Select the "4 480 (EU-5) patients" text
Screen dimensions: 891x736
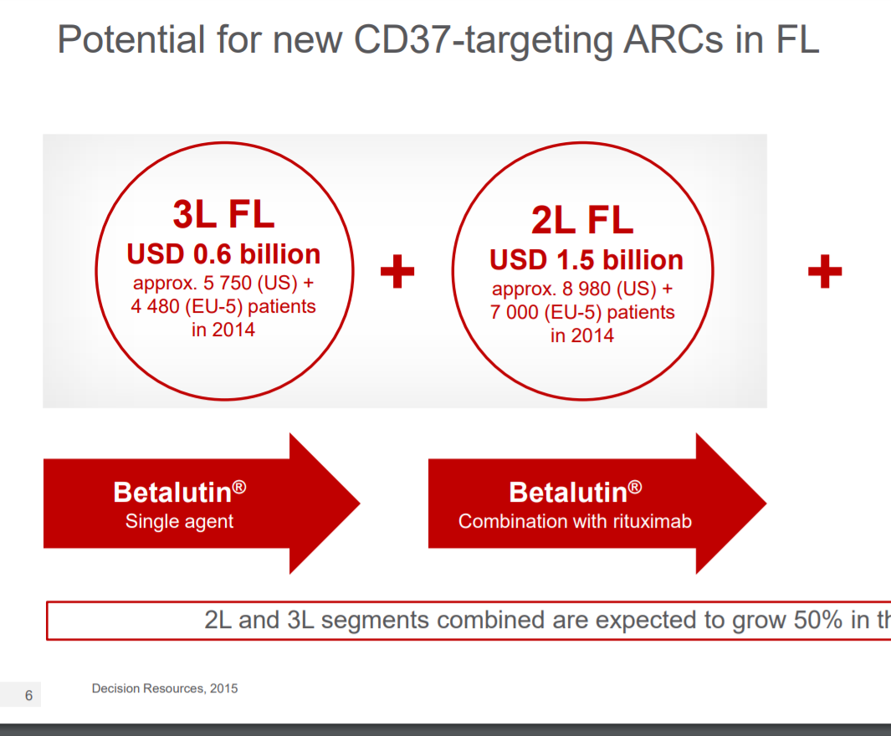pos(223,306)
